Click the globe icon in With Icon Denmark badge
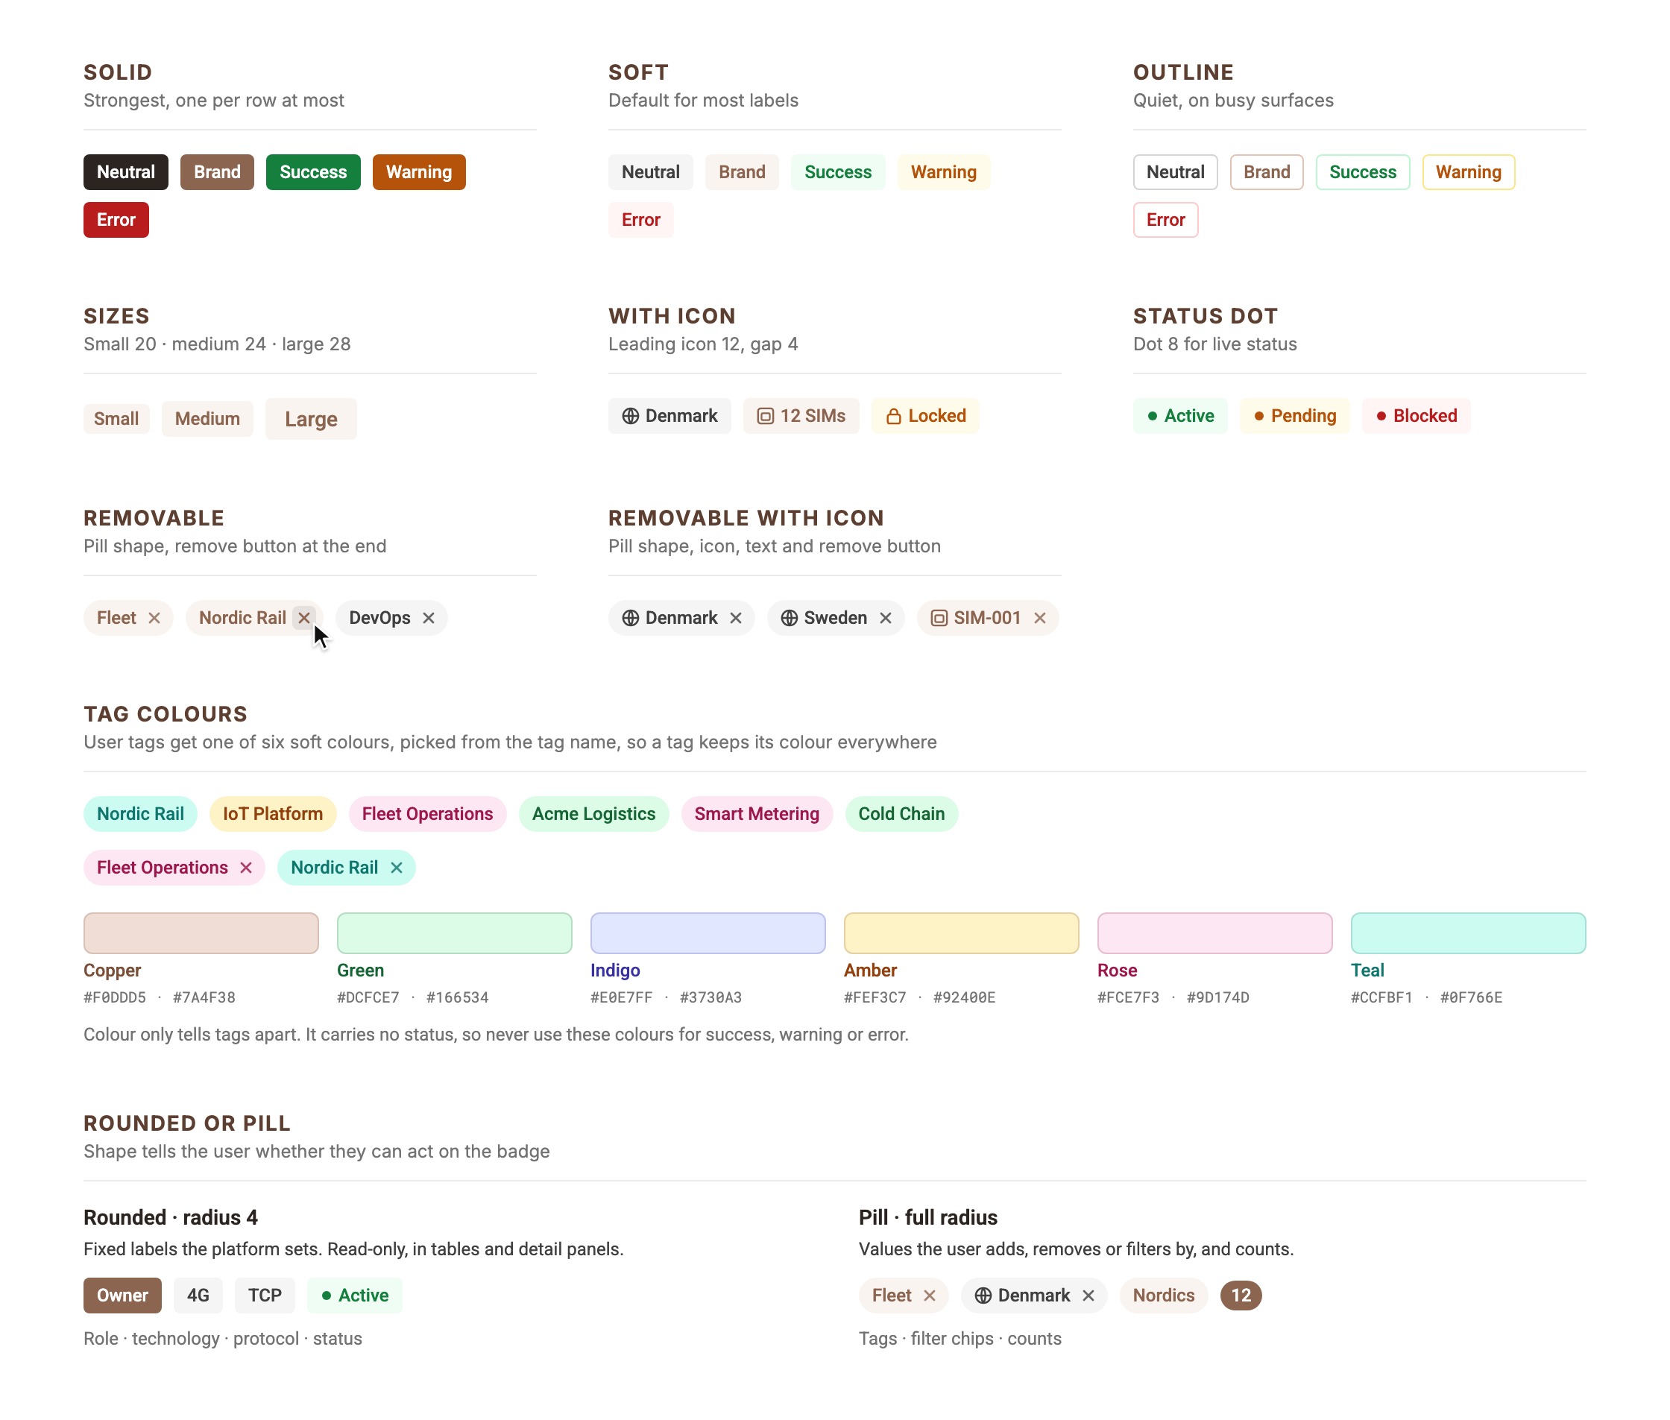The height and width of the screenshot is (1420, 1670). pos(631,415)
